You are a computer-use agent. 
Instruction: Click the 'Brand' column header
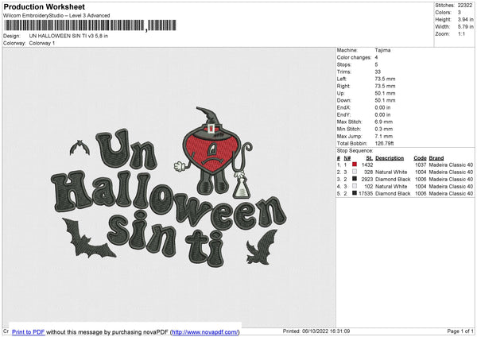coord(436,158)
